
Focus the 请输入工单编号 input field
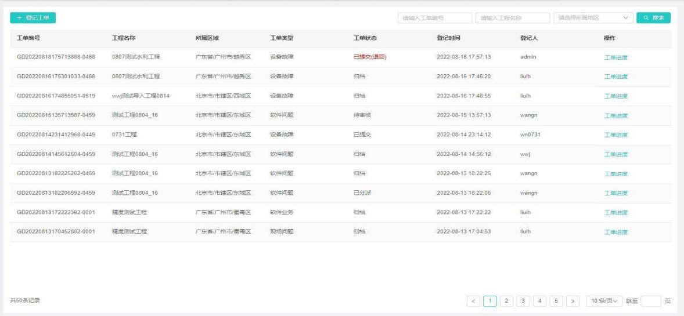pyautogui.click(x=434, y=18)
